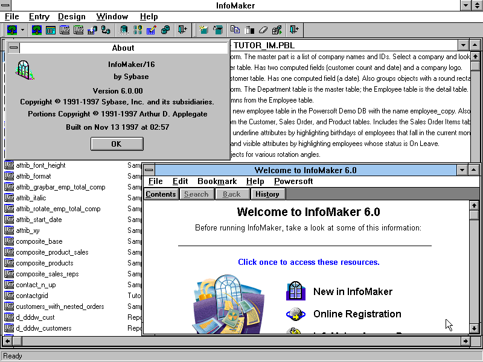Click the close door icon ending the second toolbar
Viewport: 483px width, 362px height.
coord(294,30)
